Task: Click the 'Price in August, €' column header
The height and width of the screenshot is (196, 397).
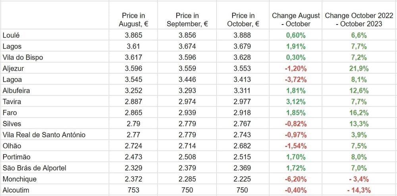Action: pyautogui.click(x=133, y=20)
